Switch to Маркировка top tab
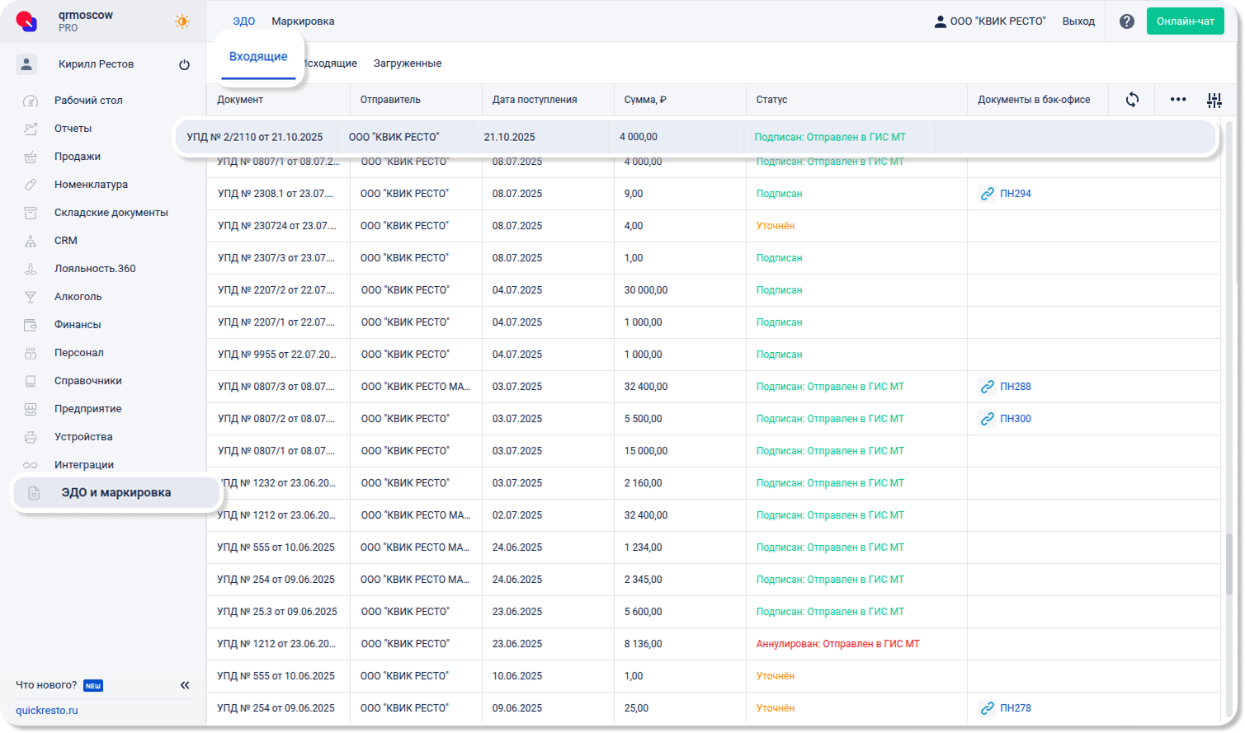This screenshot has width=1245, height=733. (303, 21)
